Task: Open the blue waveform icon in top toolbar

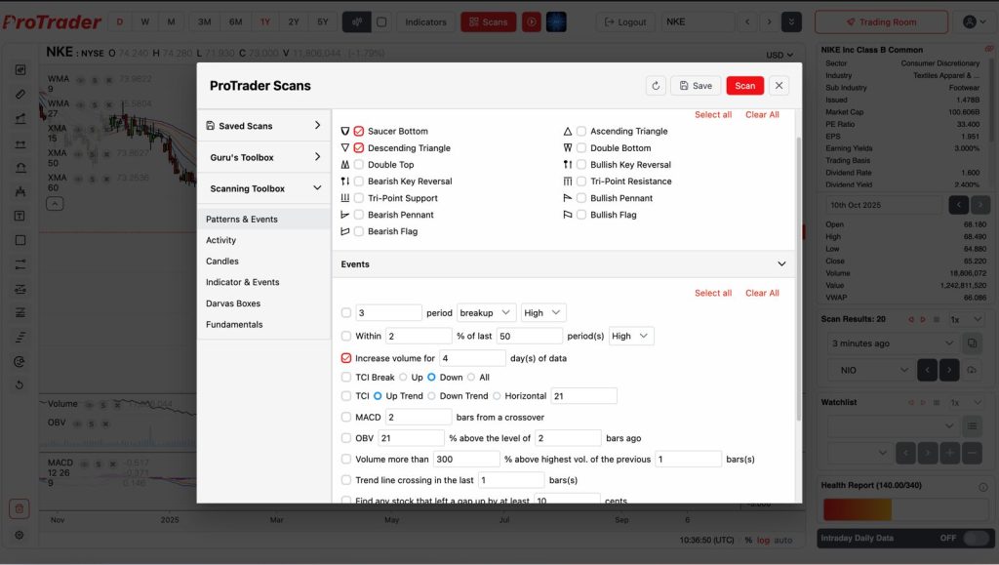Action: pos(556,21)
